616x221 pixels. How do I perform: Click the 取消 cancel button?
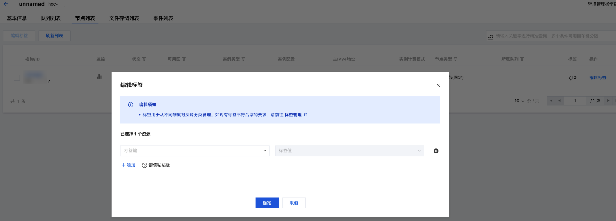(294, 203)
